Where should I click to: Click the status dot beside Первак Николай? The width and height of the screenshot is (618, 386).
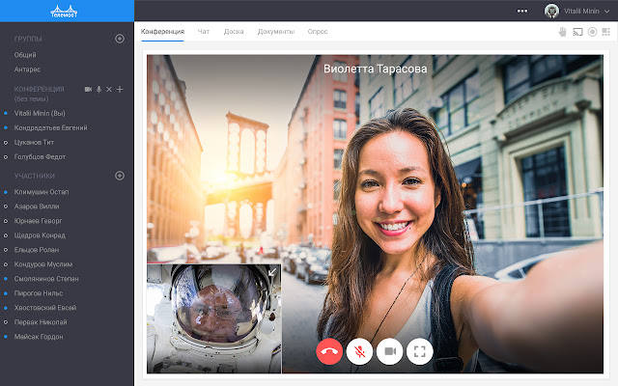[x=6, y=322]
